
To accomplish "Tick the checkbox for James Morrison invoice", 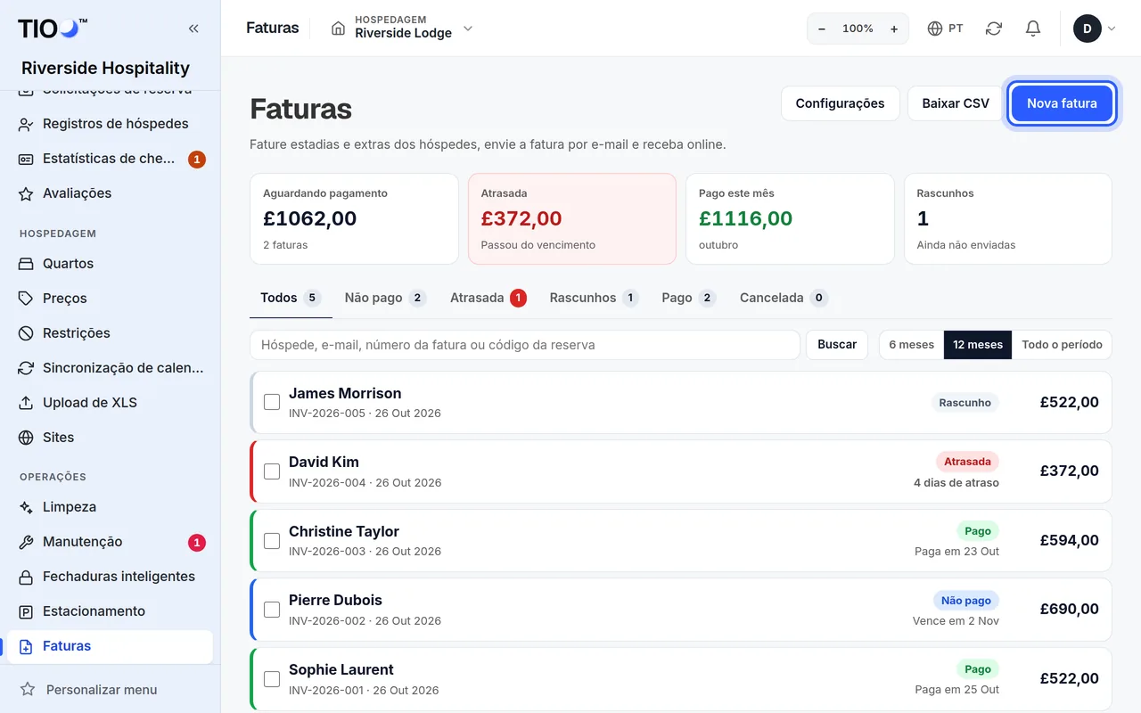I will click(x=272, y=403).
